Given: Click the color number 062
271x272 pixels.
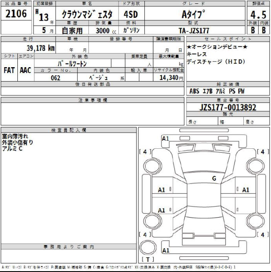Looking at the screenshot, I should pos(55,78).
